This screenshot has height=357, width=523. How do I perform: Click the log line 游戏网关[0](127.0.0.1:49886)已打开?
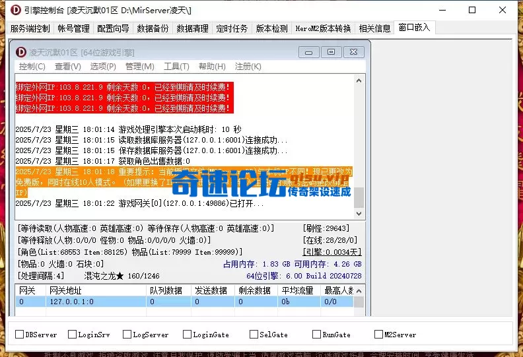click(x=139, y=203)
